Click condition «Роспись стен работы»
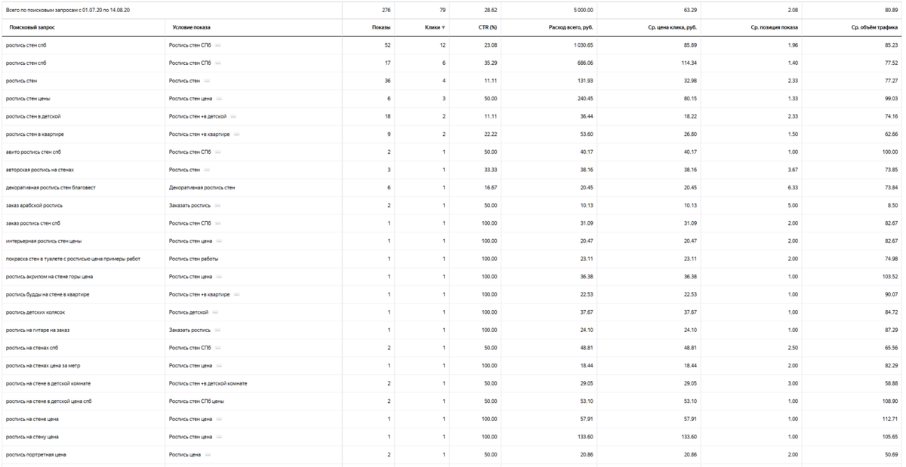This screenshot has height=467, width=906. (x=193, y=259)
